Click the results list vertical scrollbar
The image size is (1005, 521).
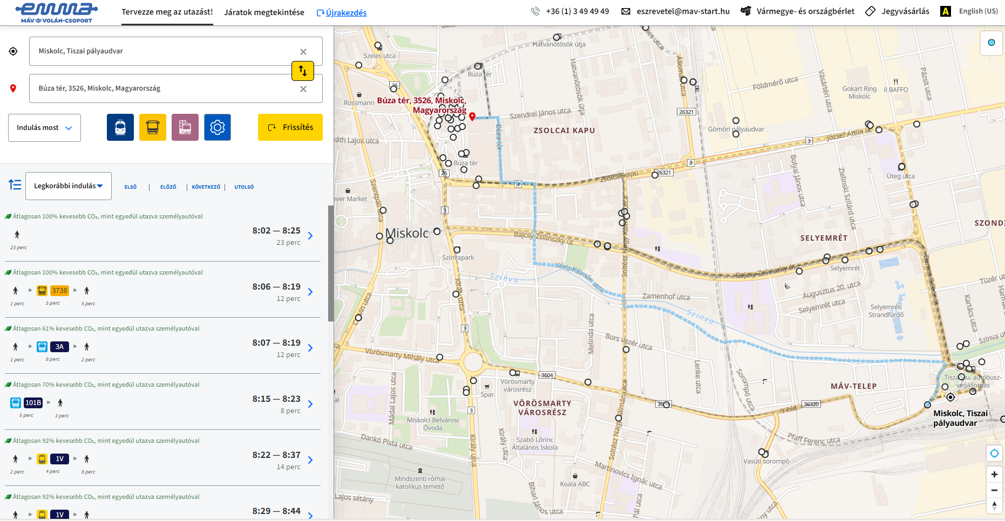pyautogui.click(x=330, y=263)
